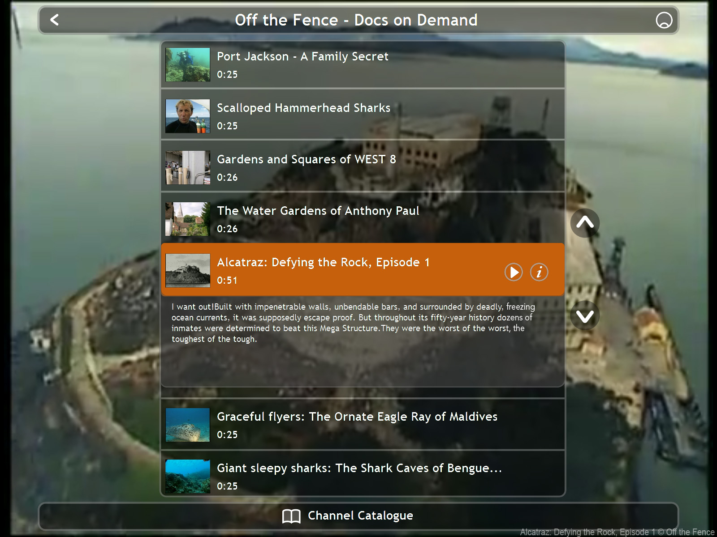717x537 pixels.
Task: Click the 0:51 Alcatraz duration
Action: pyautogui.click(x=227, y=281)
